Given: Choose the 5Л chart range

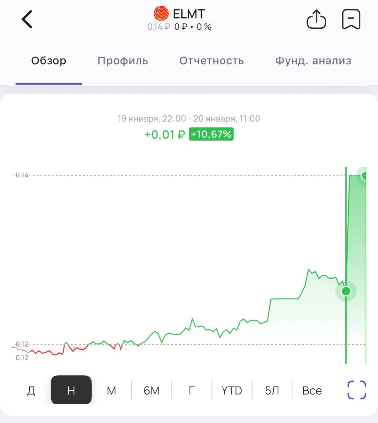Looking at the screenshot, I should [272, 390].
